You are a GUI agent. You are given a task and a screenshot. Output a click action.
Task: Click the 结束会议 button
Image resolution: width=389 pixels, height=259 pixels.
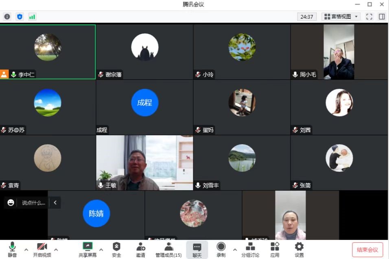pos(367,250)
